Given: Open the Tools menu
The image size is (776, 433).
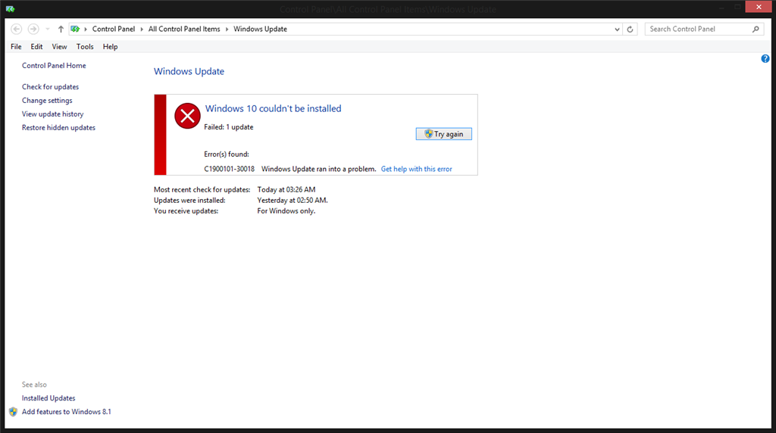Looking at the screenshot, I should point(85,46).
